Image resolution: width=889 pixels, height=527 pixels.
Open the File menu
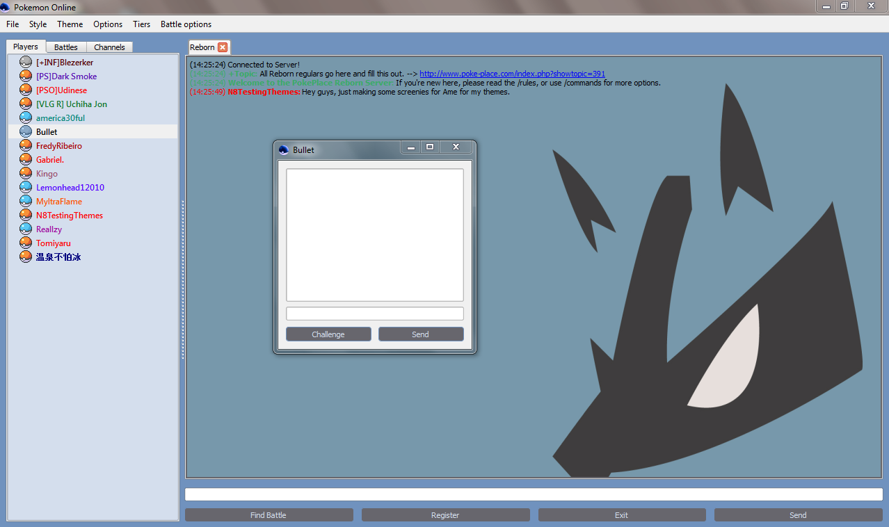[x=13, y=24]
